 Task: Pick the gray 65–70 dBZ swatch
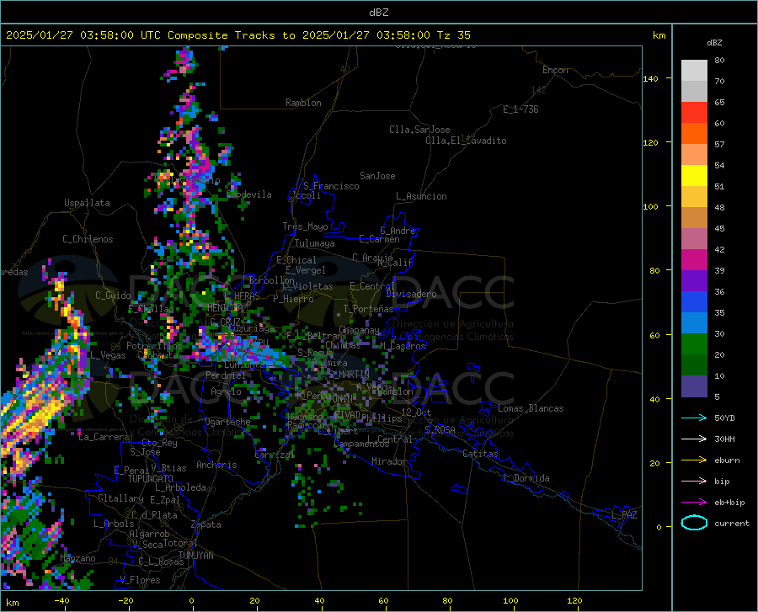(694, 91)
